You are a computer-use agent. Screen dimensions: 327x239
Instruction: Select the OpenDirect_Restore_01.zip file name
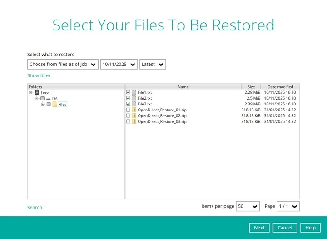point(162,110)
